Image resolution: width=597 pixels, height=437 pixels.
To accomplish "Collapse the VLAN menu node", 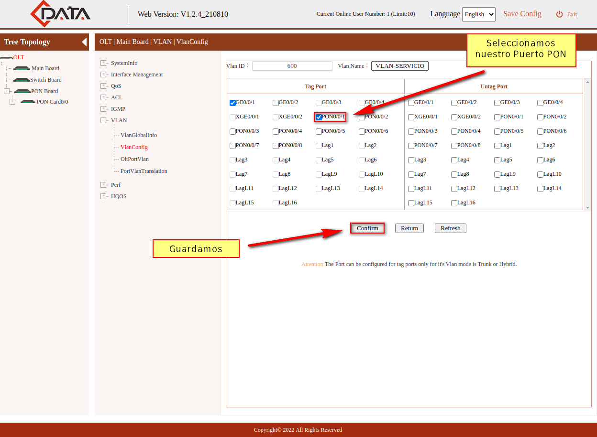I will click(103, 120).
